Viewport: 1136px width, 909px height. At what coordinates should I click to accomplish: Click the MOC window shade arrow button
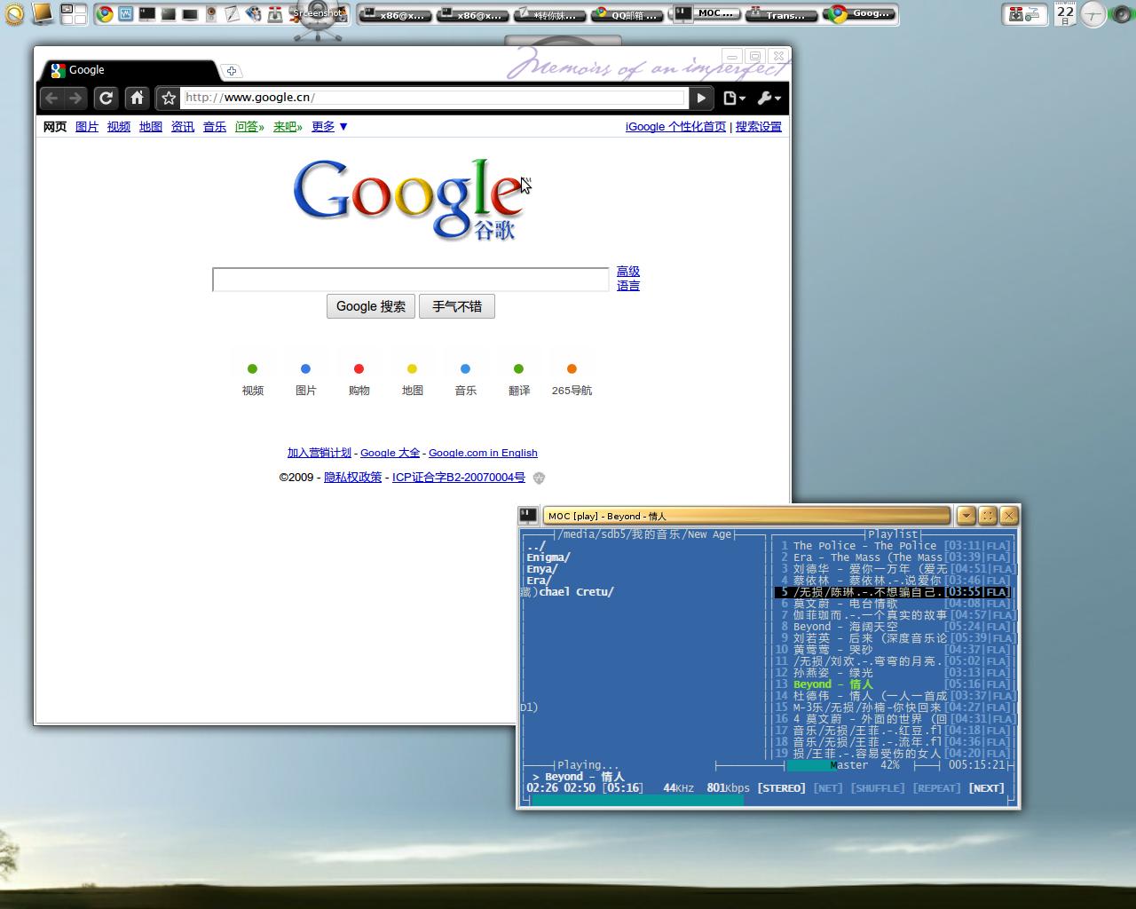click(x=966, y=516)
